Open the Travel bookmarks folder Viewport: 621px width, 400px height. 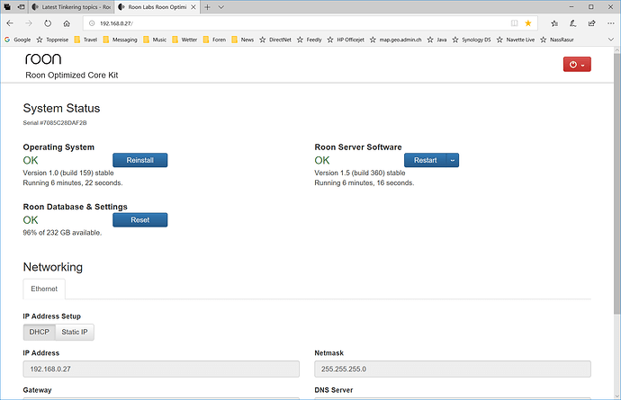click(85, 40)
